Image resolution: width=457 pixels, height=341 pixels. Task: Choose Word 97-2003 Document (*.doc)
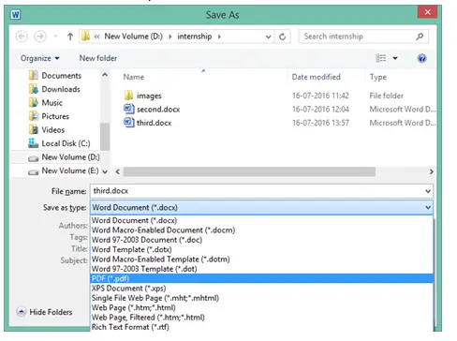pos(261,240)
